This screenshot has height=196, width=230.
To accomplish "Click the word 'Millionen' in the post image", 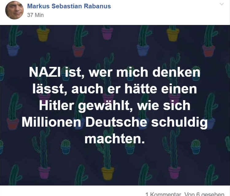I will (x=51, y=122).
